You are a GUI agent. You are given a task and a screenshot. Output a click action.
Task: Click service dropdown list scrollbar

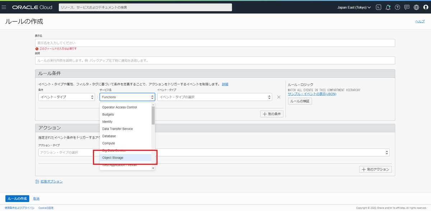[153, 115]
